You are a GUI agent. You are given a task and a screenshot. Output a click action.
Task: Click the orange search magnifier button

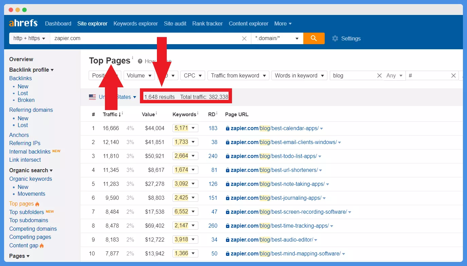pos(314,38)
